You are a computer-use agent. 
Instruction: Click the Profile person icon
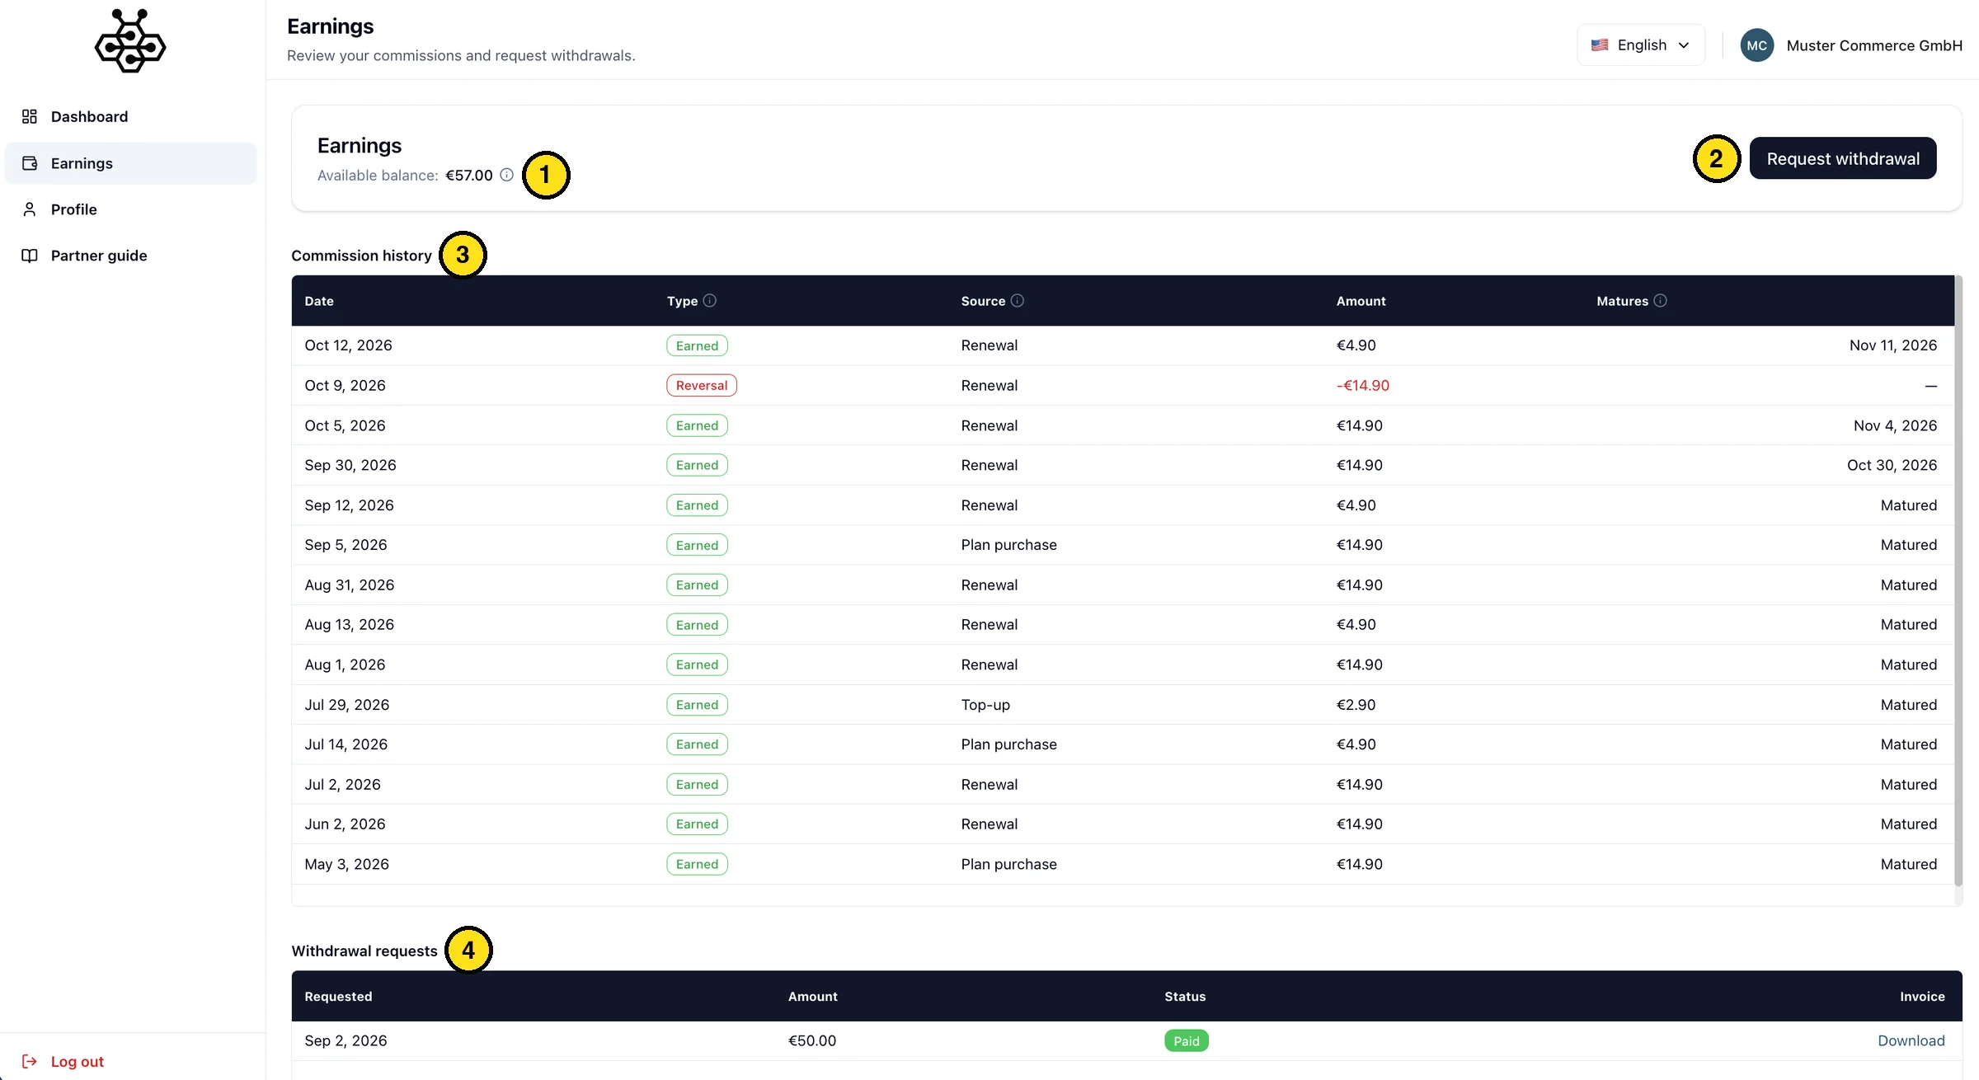[x=30, y=209]
